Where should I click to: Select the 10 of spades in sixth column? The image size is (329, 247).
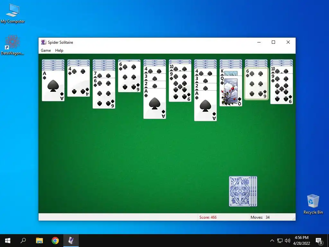pyautogui.click(x=180, y=67)
